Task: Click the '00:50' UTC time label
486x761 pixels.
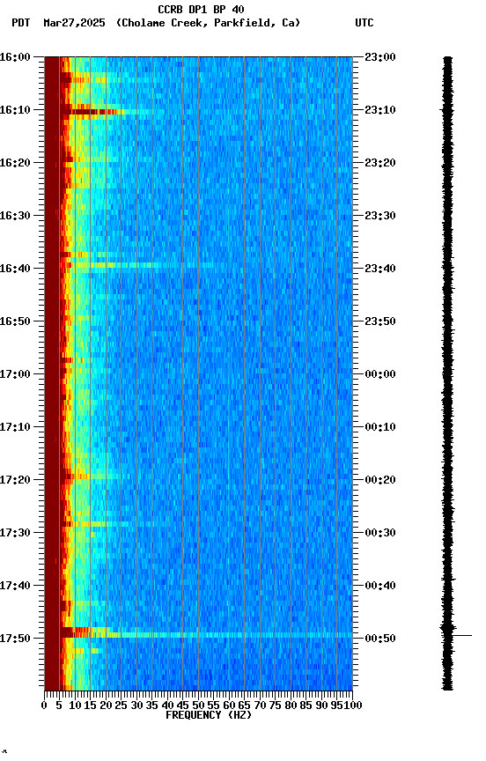Action: pyautogui.click(x=380, y=639)
